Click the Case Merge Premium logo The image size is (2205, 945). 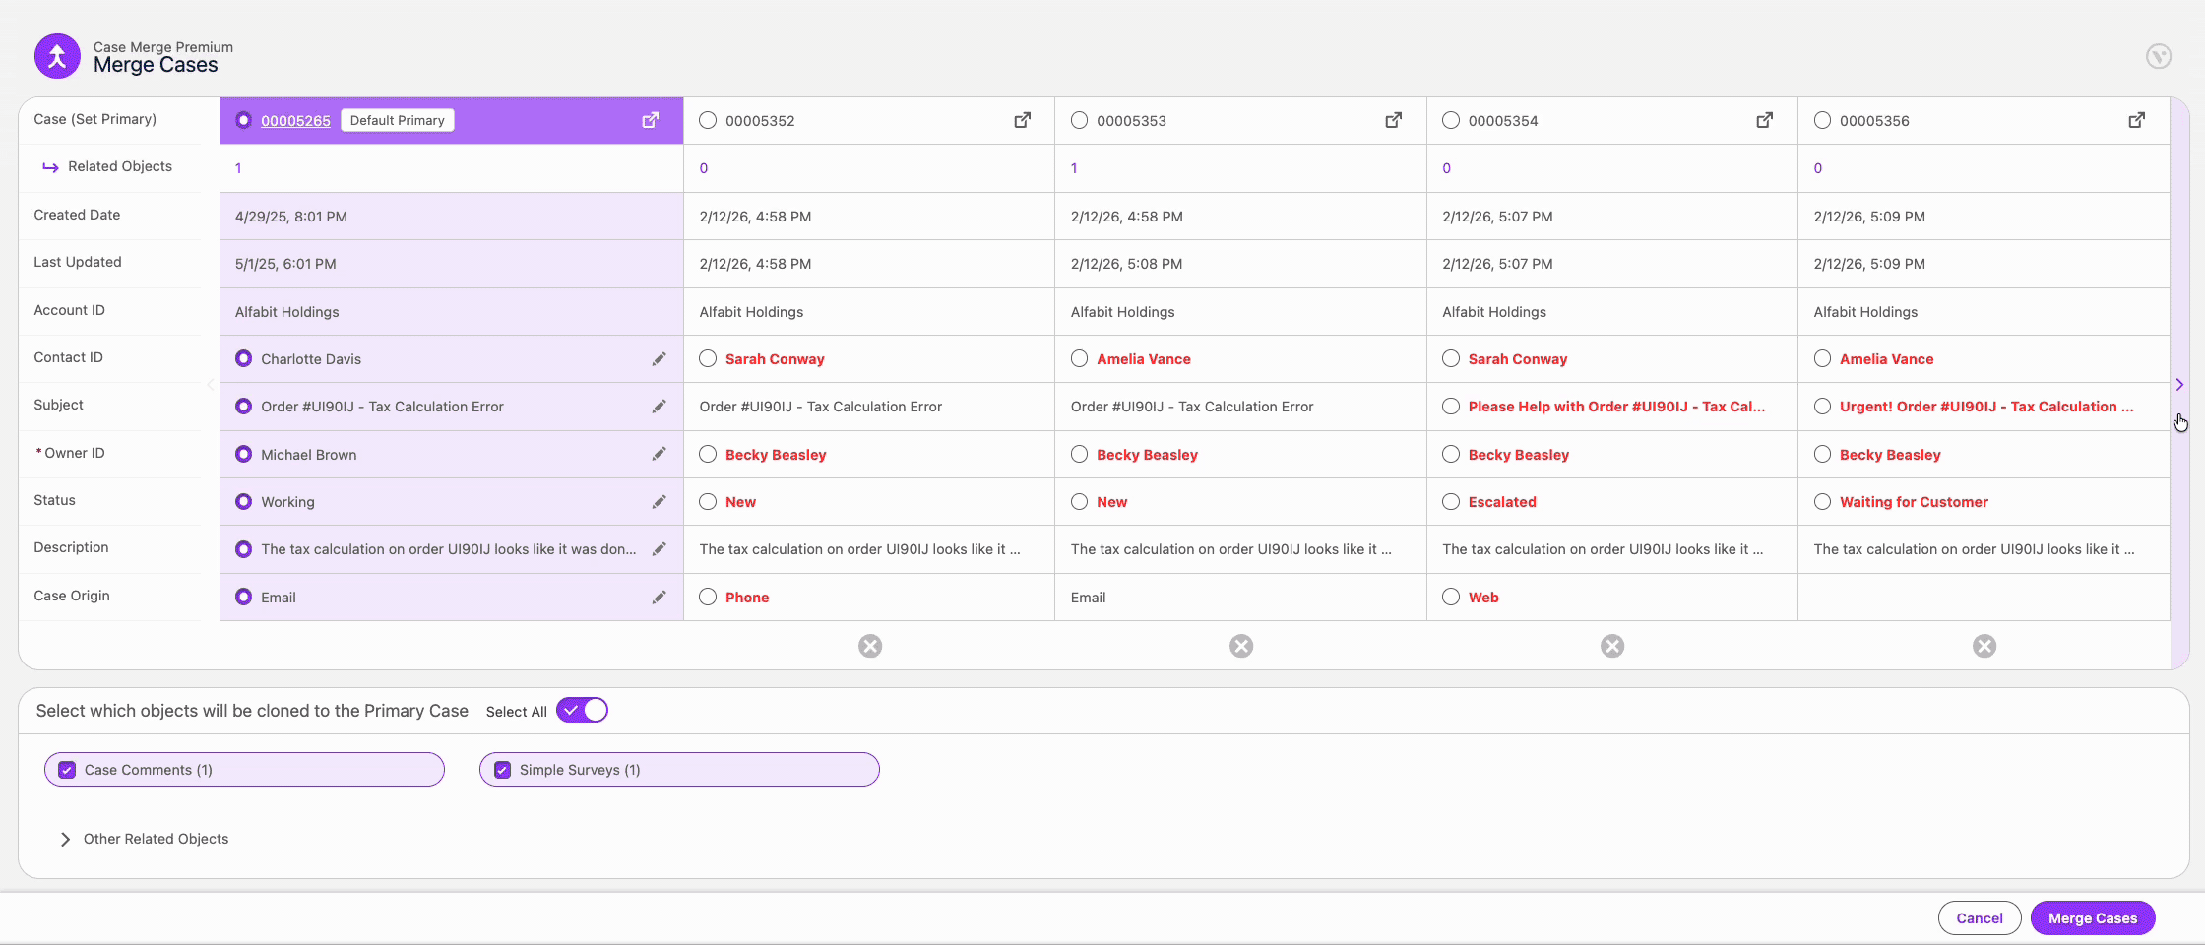point(56,56)
